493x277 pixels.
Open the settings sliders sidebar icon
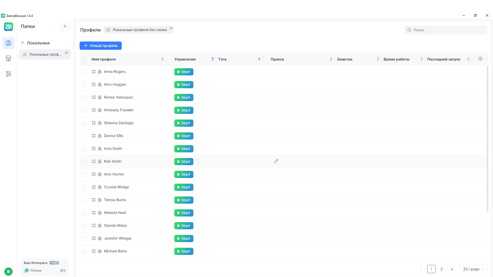(8, 74)
